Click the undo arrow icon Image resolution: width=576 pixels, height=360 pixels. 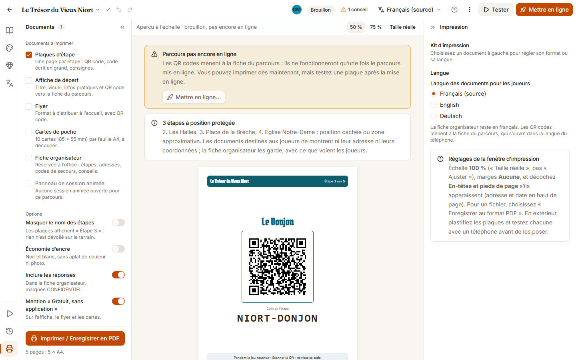pos(119,10)
